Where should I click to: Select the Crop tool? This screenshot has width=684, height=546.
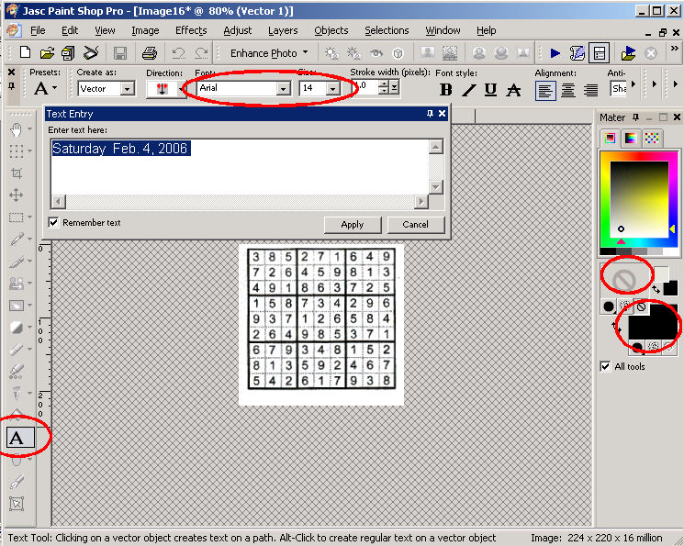tap(17, 173)
